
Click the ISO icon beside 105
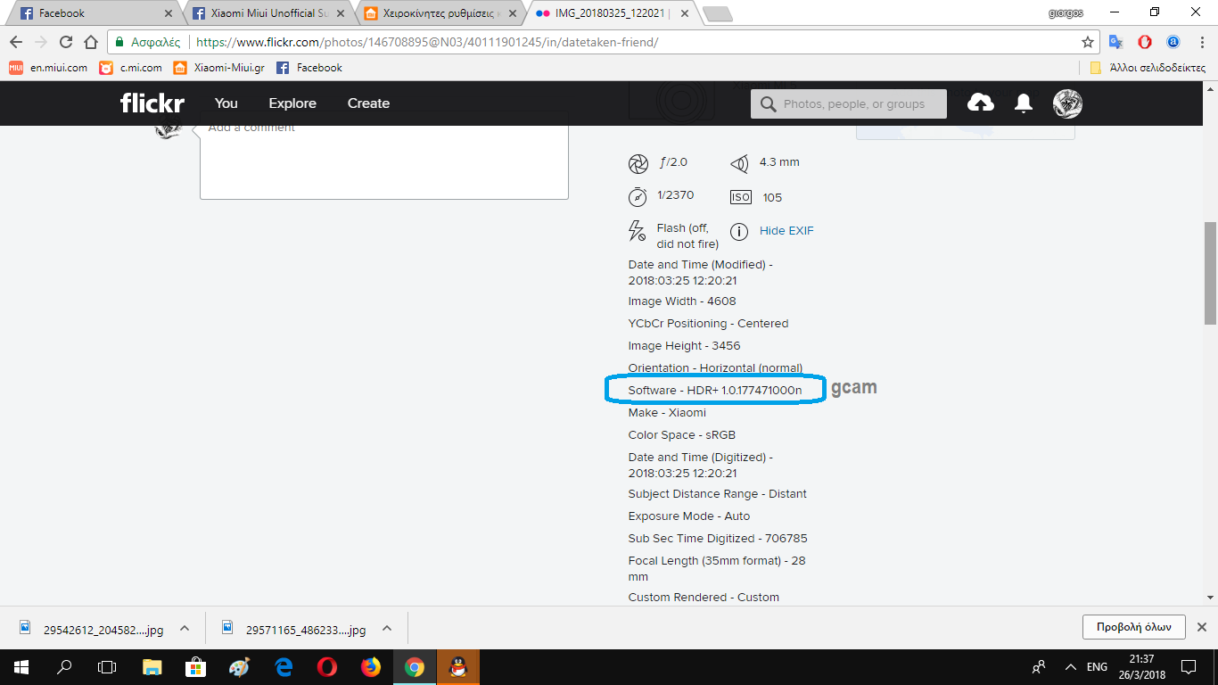741,197
